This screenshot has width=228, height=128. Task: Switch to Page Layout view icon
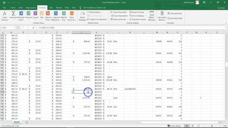(193, 126)
